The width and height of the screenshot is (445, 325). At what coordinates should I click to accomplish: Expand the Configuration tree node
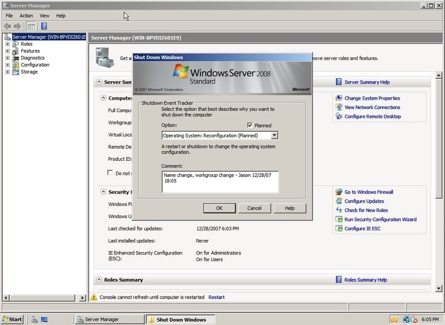click(7, 65)
